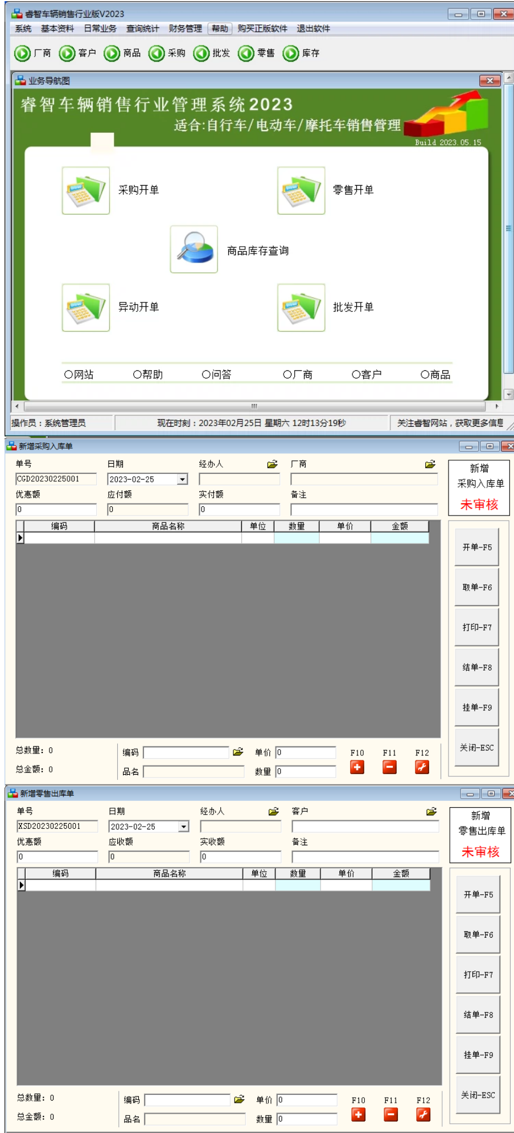
Task: Browse 编码 folder icon in retail form
Action: point(239,1099)
